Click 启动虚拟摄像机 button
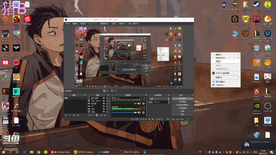Image resolution: width=276 pixels, height=155 pixels. [x=183, y=105]
